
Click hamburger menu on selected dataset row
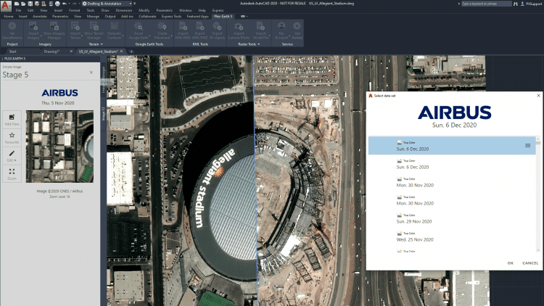[x=528, y=146]
